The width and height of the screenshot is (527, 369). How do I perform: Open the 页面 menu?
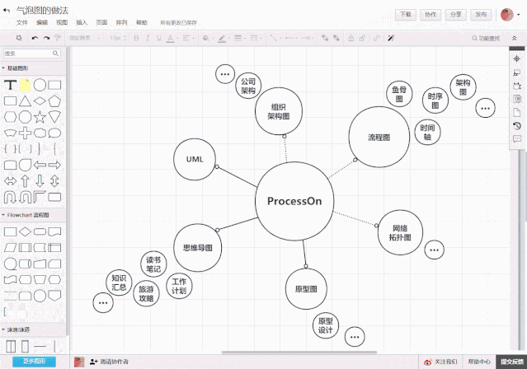click(101, 22)
